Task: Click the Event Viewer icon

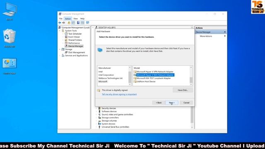Action: click(66, 37)
